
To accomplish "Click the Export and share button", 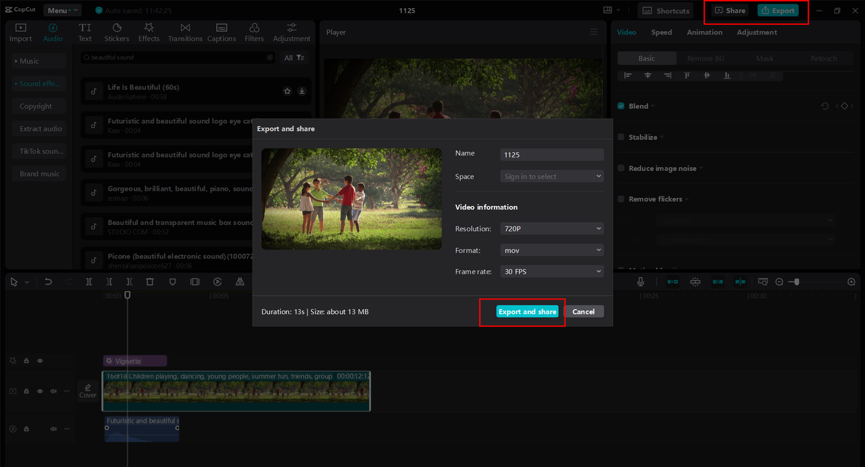I will click(x=527, y=312).
